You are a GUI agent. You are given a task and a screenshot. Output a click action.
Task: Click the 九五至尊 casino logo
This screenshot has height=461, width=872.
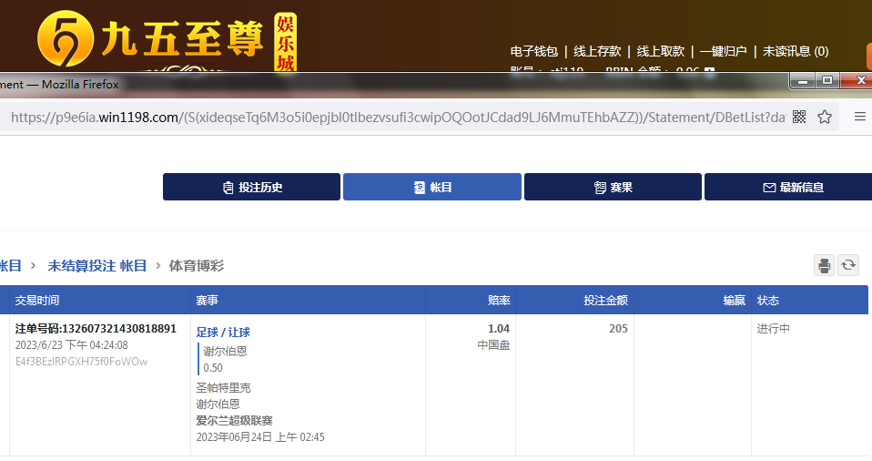point(167,39)
